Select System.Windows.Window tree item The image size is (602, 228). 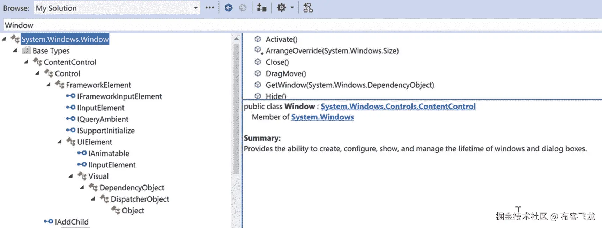coord(65,39)
